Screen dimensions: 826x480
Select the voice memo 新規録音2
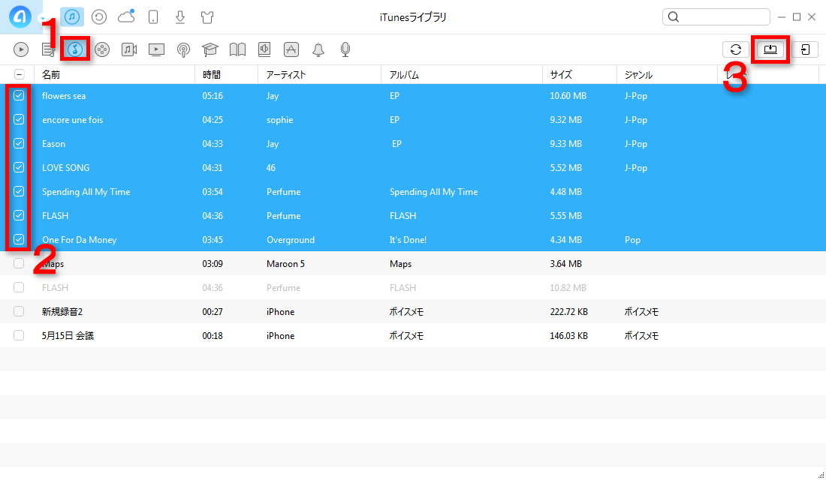pos(62,311)
